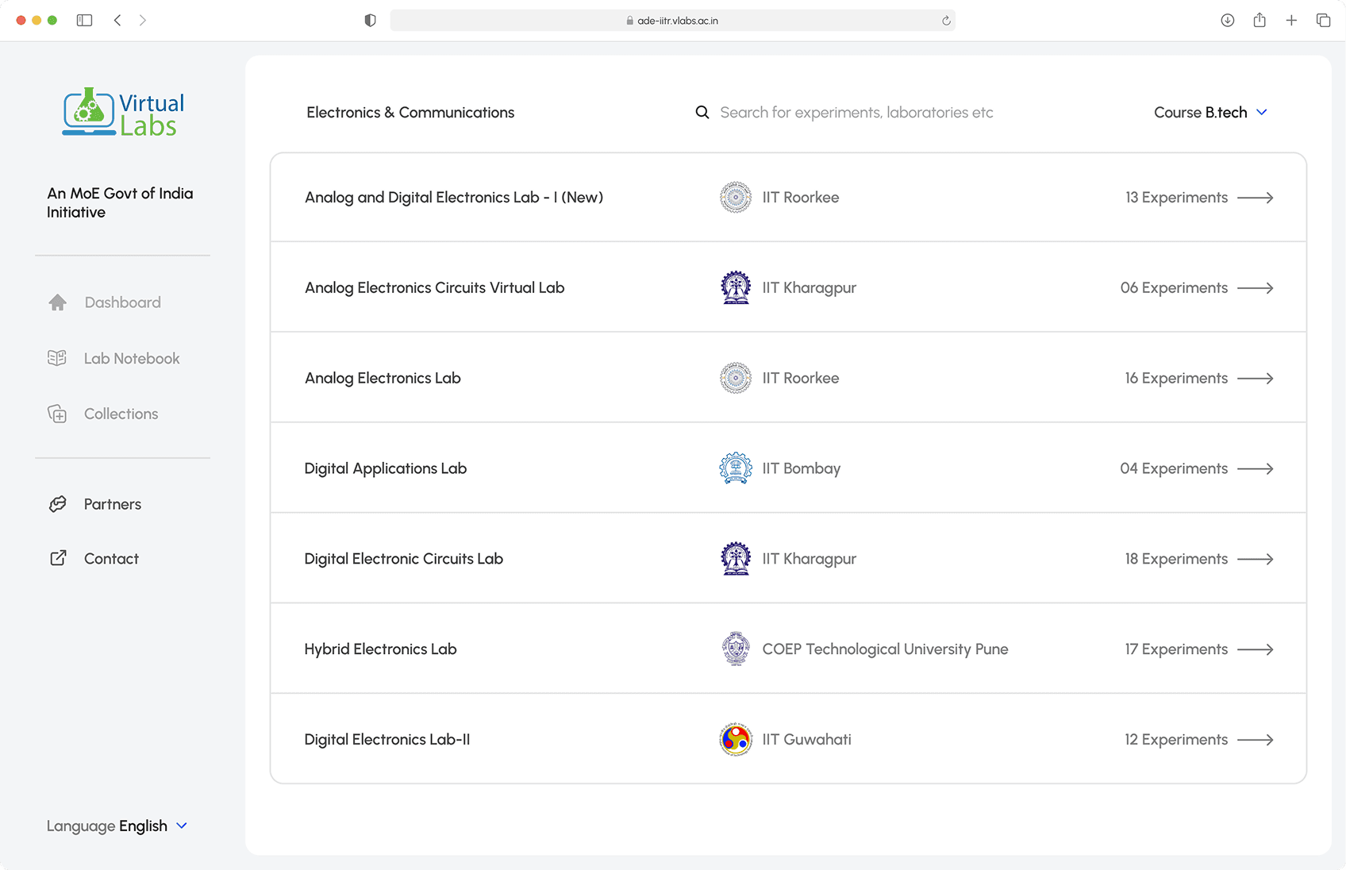Click the Collections icon in sidebar

click(57, 414)
